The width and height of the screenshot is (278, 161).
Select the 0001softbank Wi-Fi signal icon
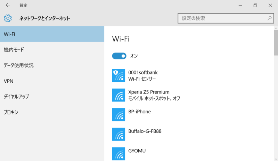pyautogui.click(x=118, y=75)
